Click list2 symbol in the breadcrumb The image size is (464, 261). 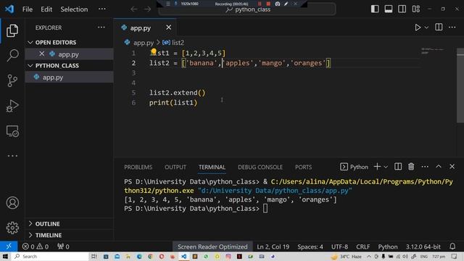178,43
